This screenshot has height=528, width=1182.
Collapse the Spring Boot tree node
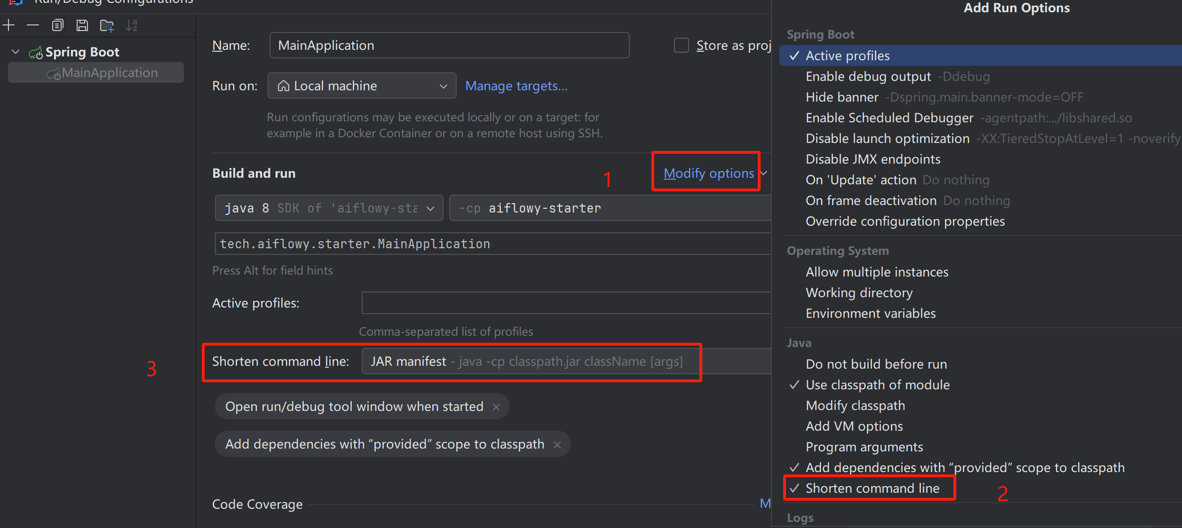pyautogui.click(x=16, y=52)
